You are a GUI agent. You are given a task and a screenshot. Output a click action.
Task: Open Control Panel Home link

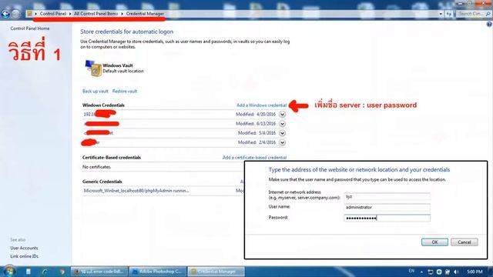(x=30, y=28)
